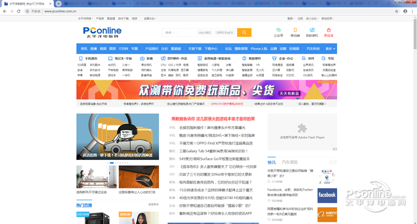Click next arrow in the 快讯 panel
Viewport: 417px width, 224px height.
[335, 162]
